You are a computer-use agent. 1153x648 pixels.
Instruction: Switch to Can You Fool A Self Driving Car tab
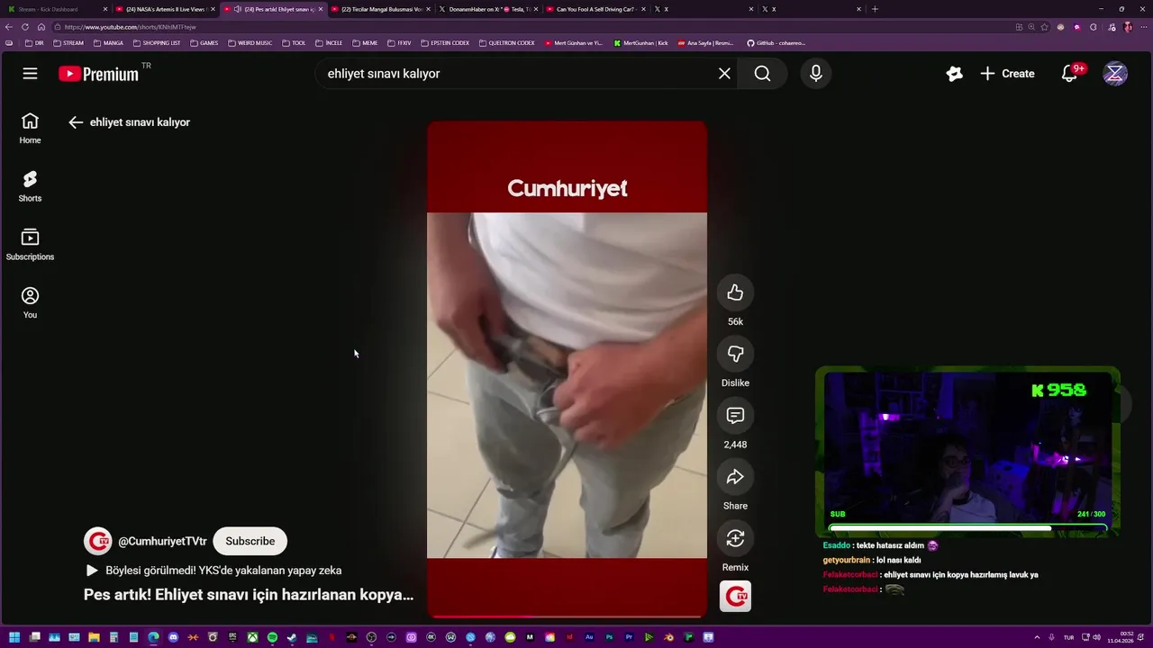tap(596, 9)
